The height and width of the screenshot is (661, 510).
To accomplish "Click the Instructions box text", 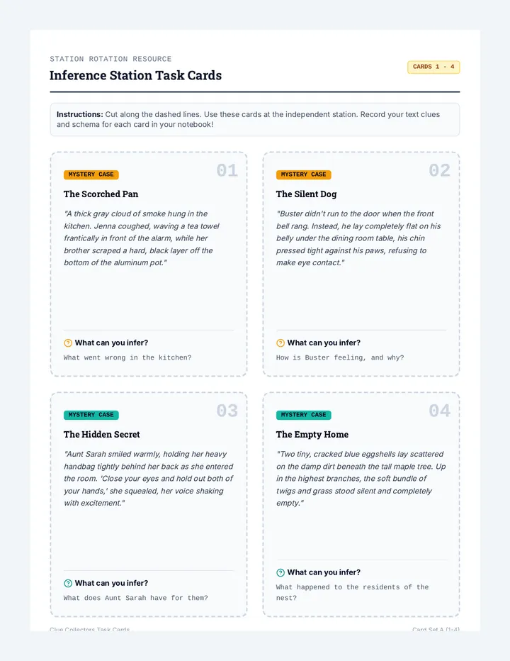I will 255,119.
